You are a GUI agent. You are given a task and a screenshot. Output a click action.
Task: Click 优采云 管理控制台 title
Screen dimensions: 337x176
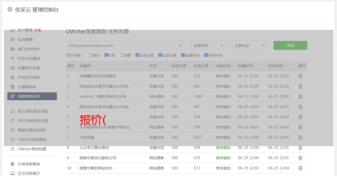pos(37,10)
